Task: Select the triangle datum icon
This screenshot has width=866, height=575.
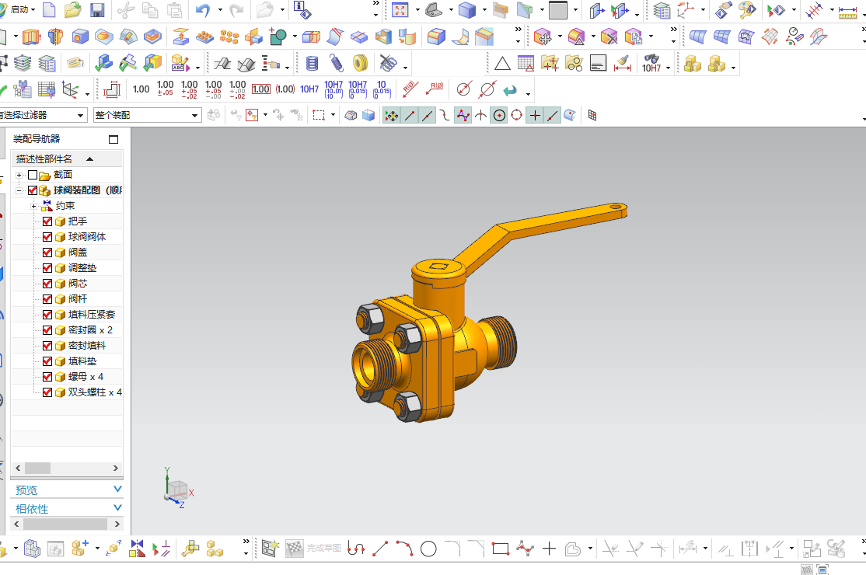Action: [502, 64]
